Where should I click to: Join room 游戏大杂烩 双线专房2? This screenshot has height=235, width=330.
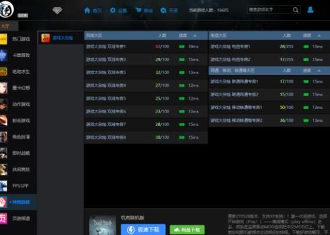click(146, 60)
